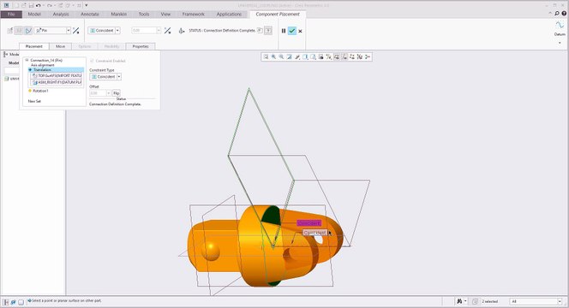Open the datum display filters icon
The height and width of the screenshot is (308, 569).
tap(329, 56)
